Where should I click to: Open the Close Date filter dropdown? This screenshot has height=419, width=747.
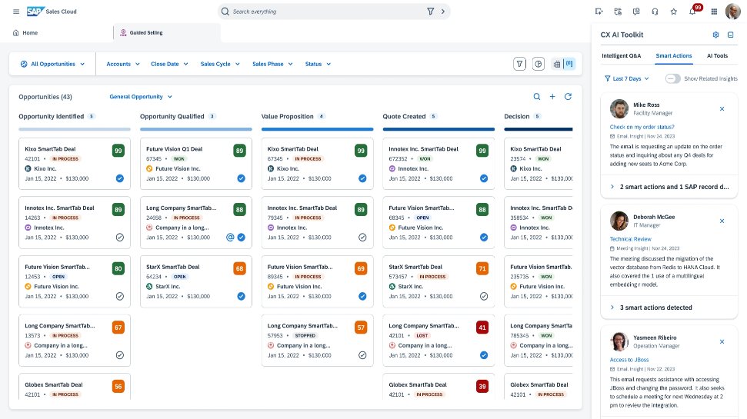[169, 64]
